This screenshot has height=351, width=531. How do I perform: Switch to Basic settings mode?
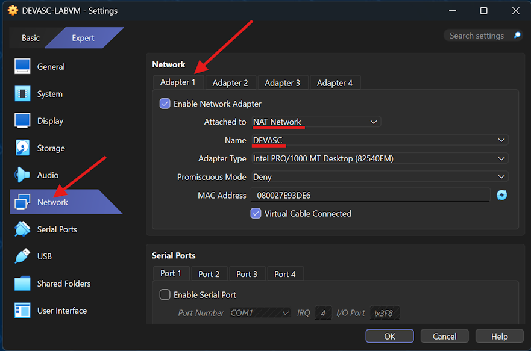31,37
